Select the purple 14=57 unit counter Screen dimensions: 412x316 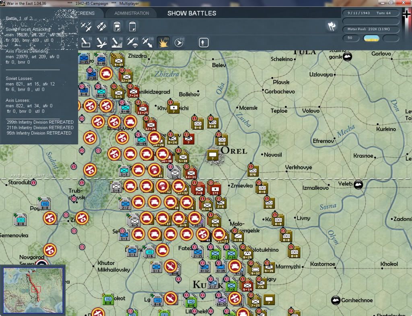point(222,300)
